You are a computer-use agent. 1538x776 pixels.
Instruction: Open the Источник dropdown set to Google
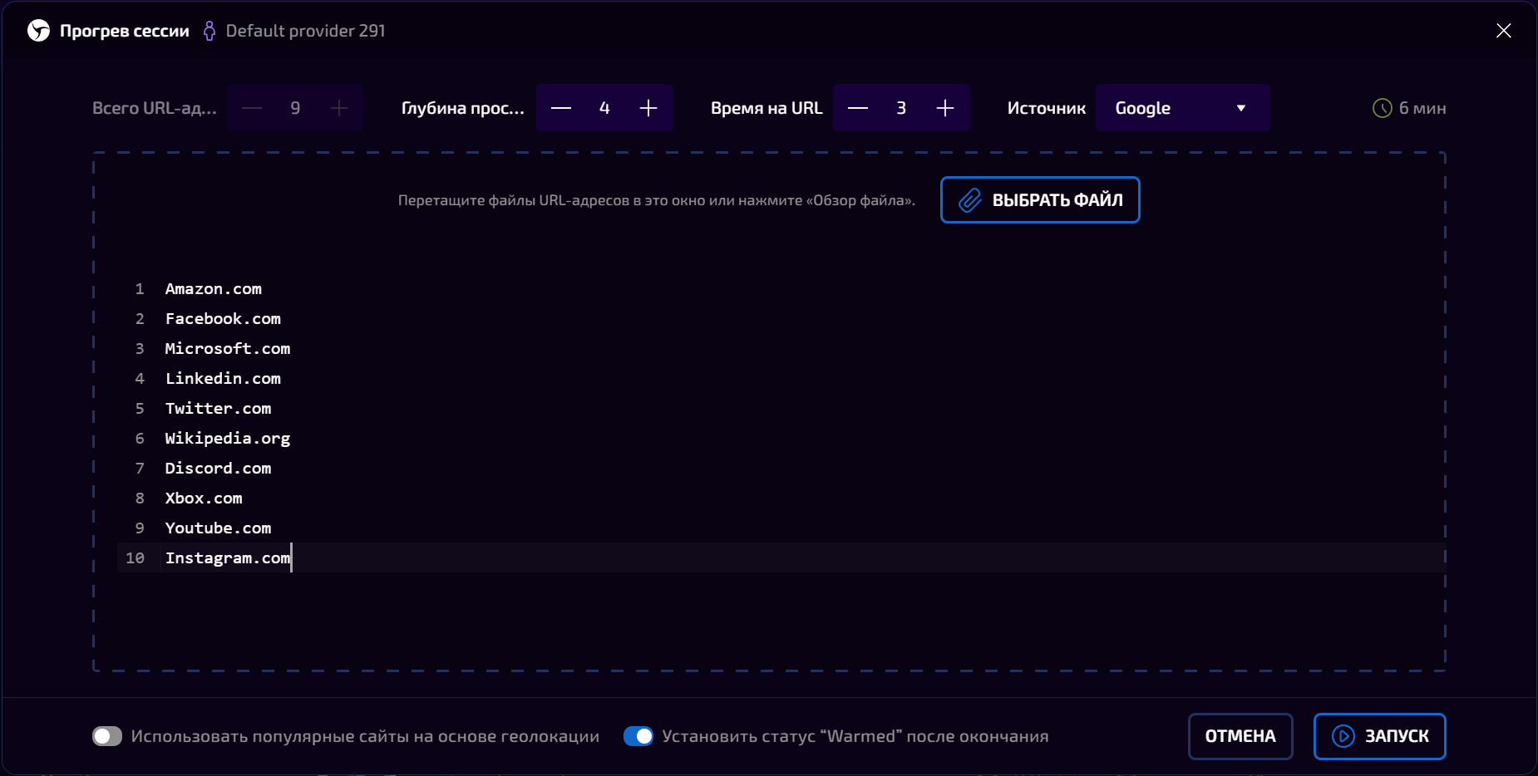pos(1182,108)
